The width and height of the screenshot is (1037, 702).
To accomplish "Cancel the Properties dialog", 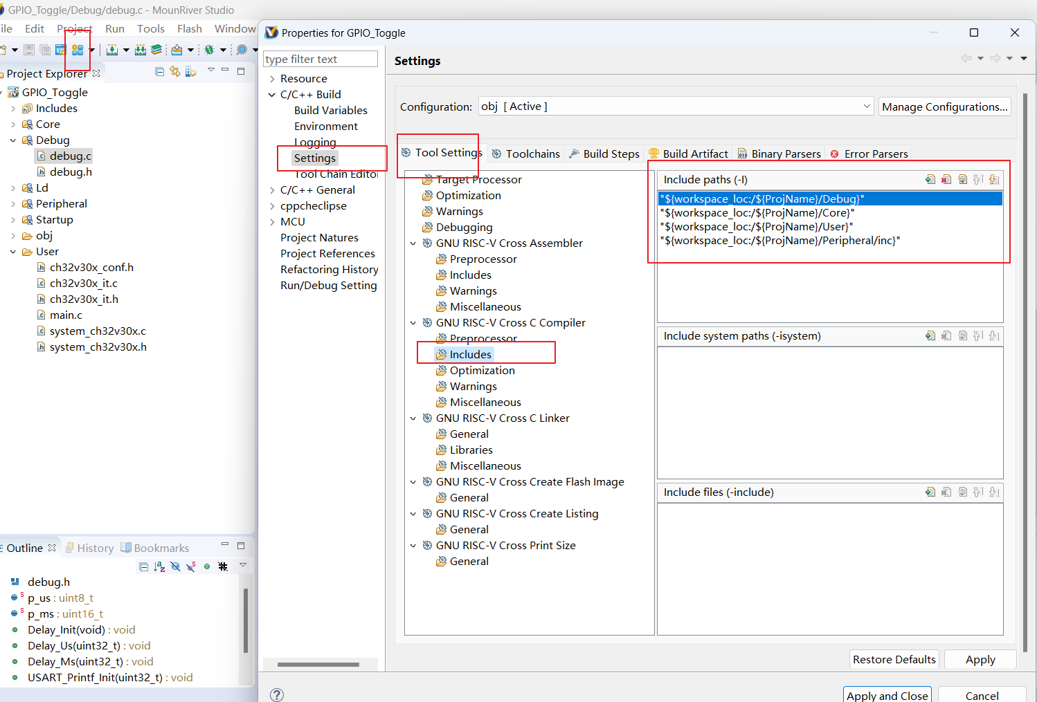I will [x=982, y=695].
